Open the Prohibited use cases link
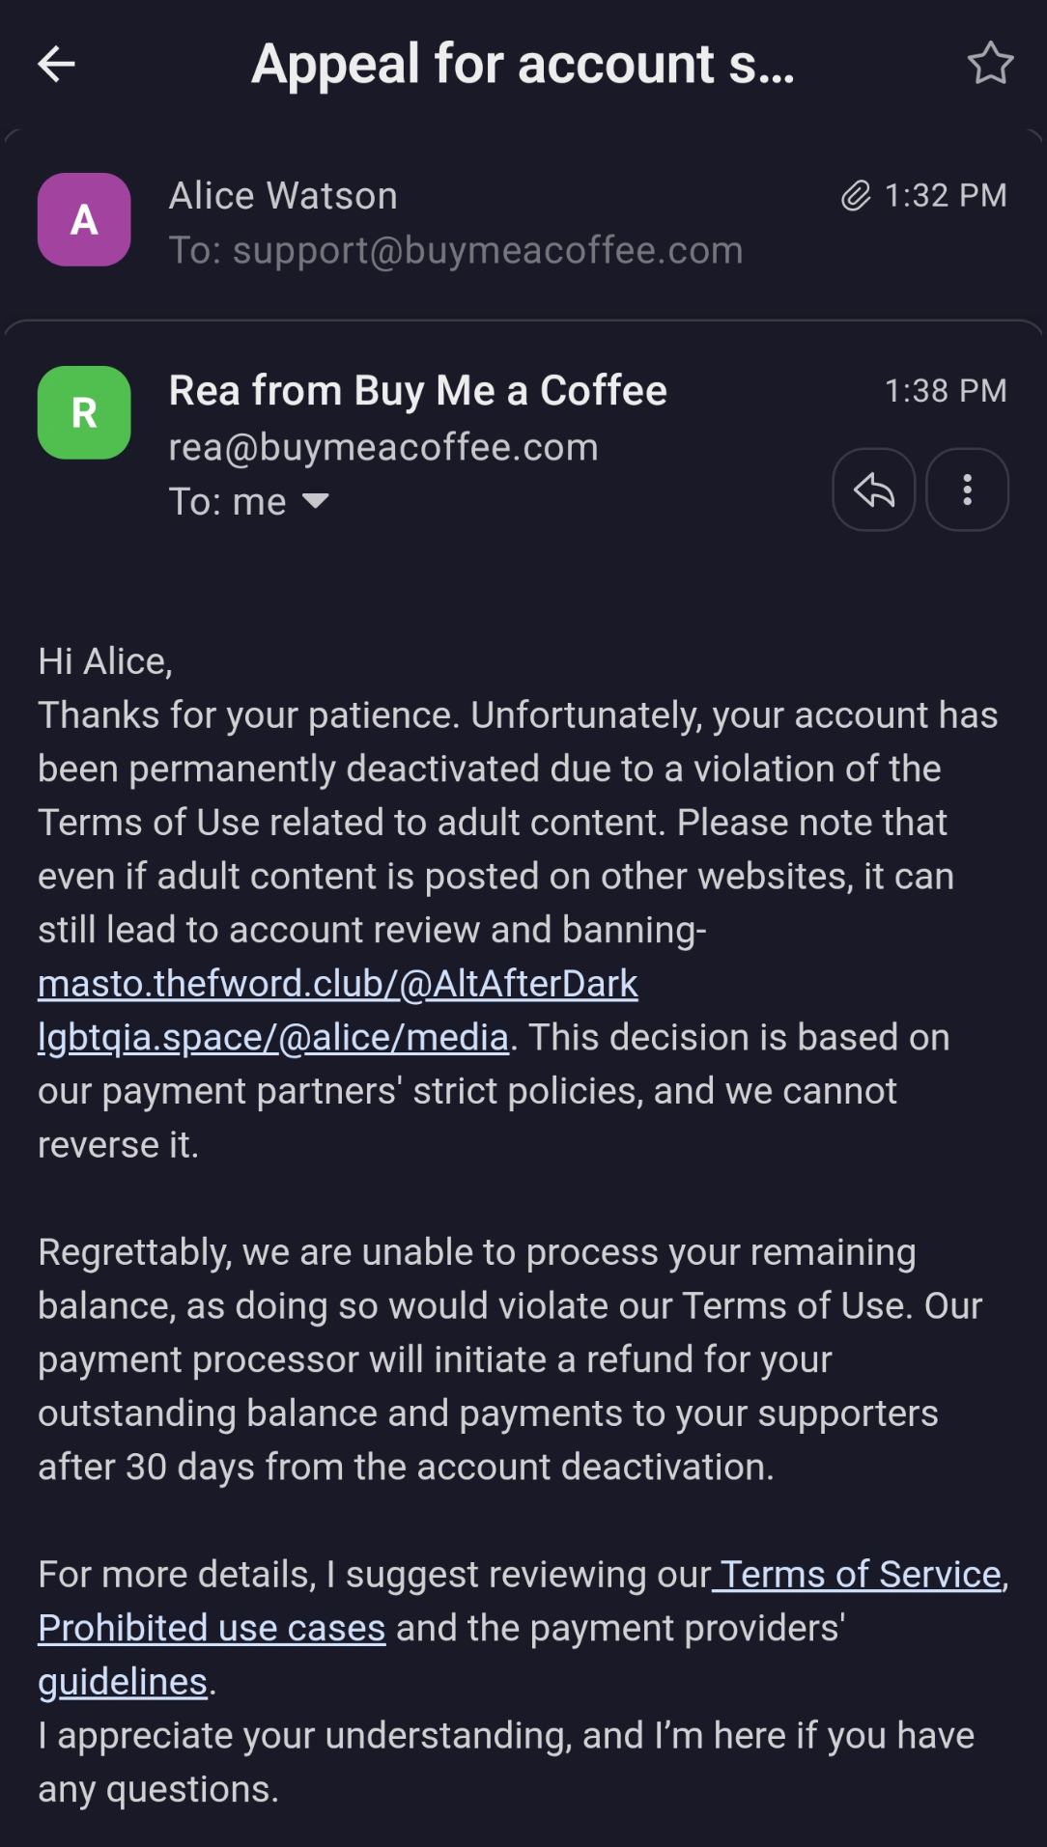The width and height of the screenshot is (1047, 1847). [212, 1628]
